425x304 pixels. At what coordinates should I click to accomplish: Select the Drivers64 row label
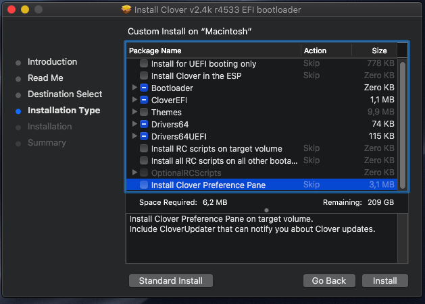click(x=170, y=125)
